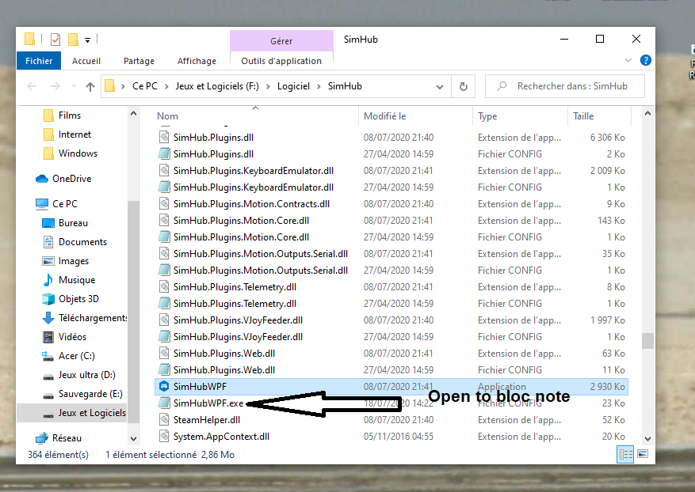
Task: Click the Ce PC computer icon
Action: 42,204
